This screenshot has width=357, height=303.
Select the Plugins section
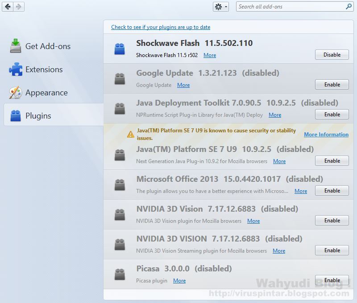pos(54,115)
